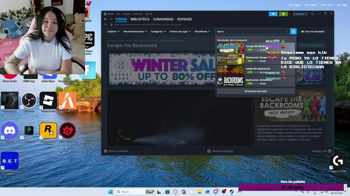Open Discord from the taskbar
350x196 pixels.
click(216, 192)
